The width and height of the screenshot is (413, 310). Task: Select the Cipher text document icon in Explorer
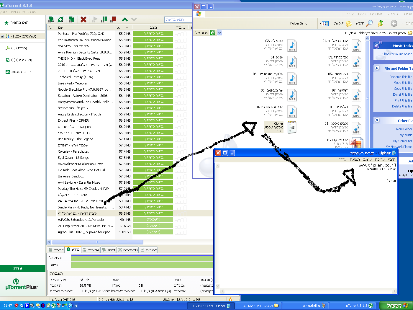pyautogui.click(x=292, y=127)
